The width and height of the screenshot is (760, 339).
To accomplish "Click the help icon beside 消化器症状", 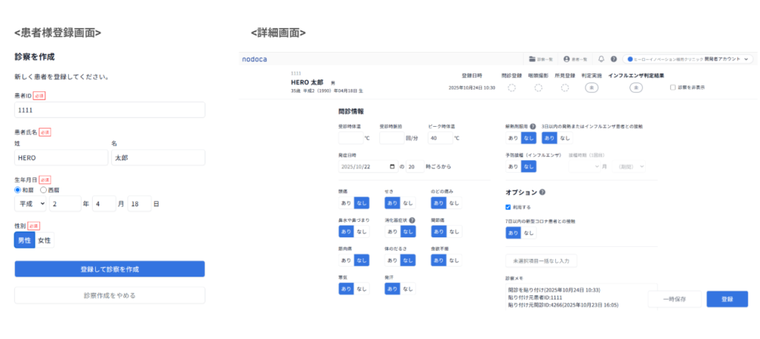I will click(x=412, y=220).
